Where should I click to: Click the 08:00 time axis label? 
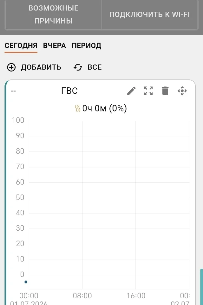(x=82, y=296)
